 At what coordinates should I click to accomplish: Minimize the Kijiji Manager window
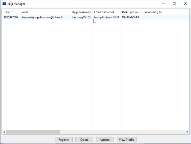pyautogui.click(x=163, y=4)
